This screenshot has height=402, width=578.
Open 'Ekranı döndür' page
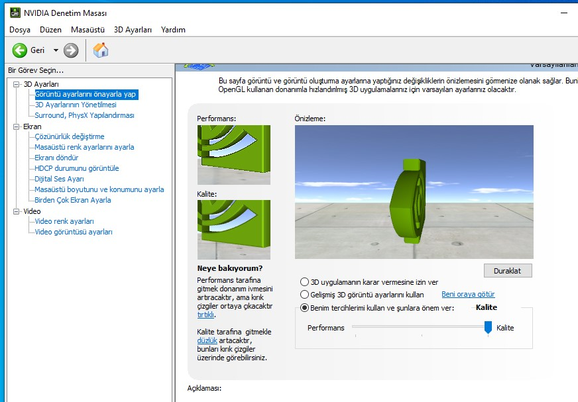(x=56, y=158)
